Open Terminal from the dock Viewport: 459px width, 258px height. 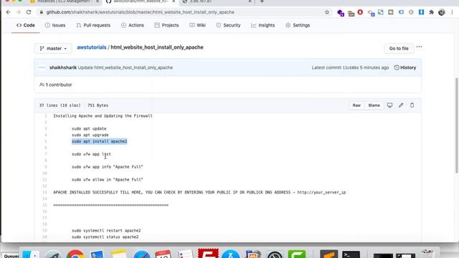point(351,254)
